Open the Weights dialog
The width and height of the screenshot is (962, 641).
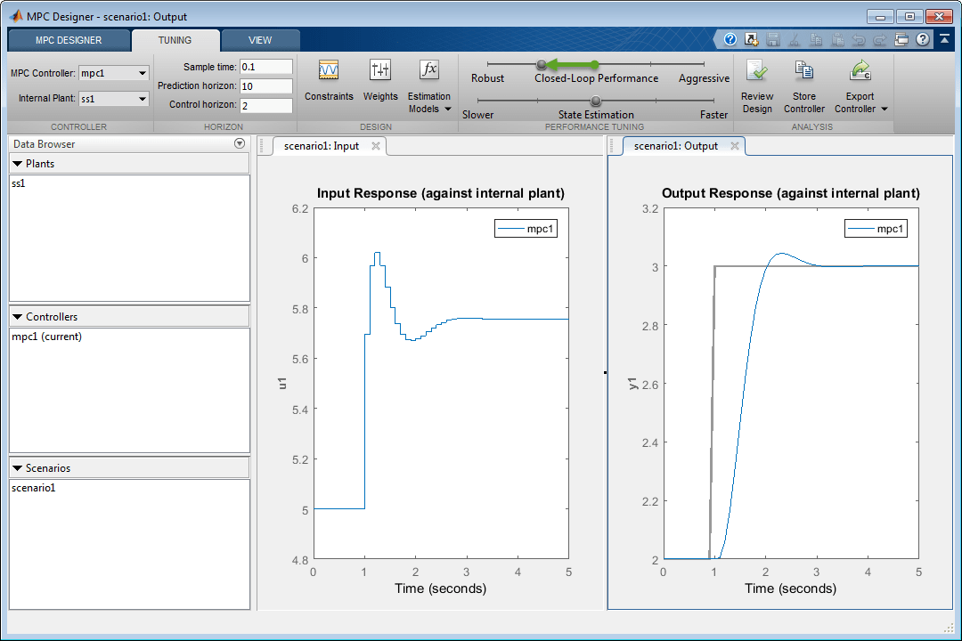(x=380, y=80)
